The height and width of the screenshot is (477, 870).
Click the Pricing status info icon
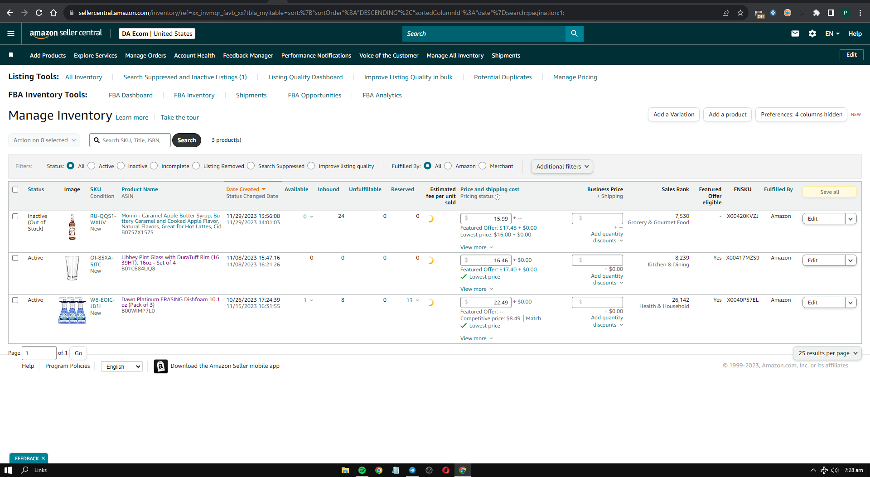click(498, 197)
